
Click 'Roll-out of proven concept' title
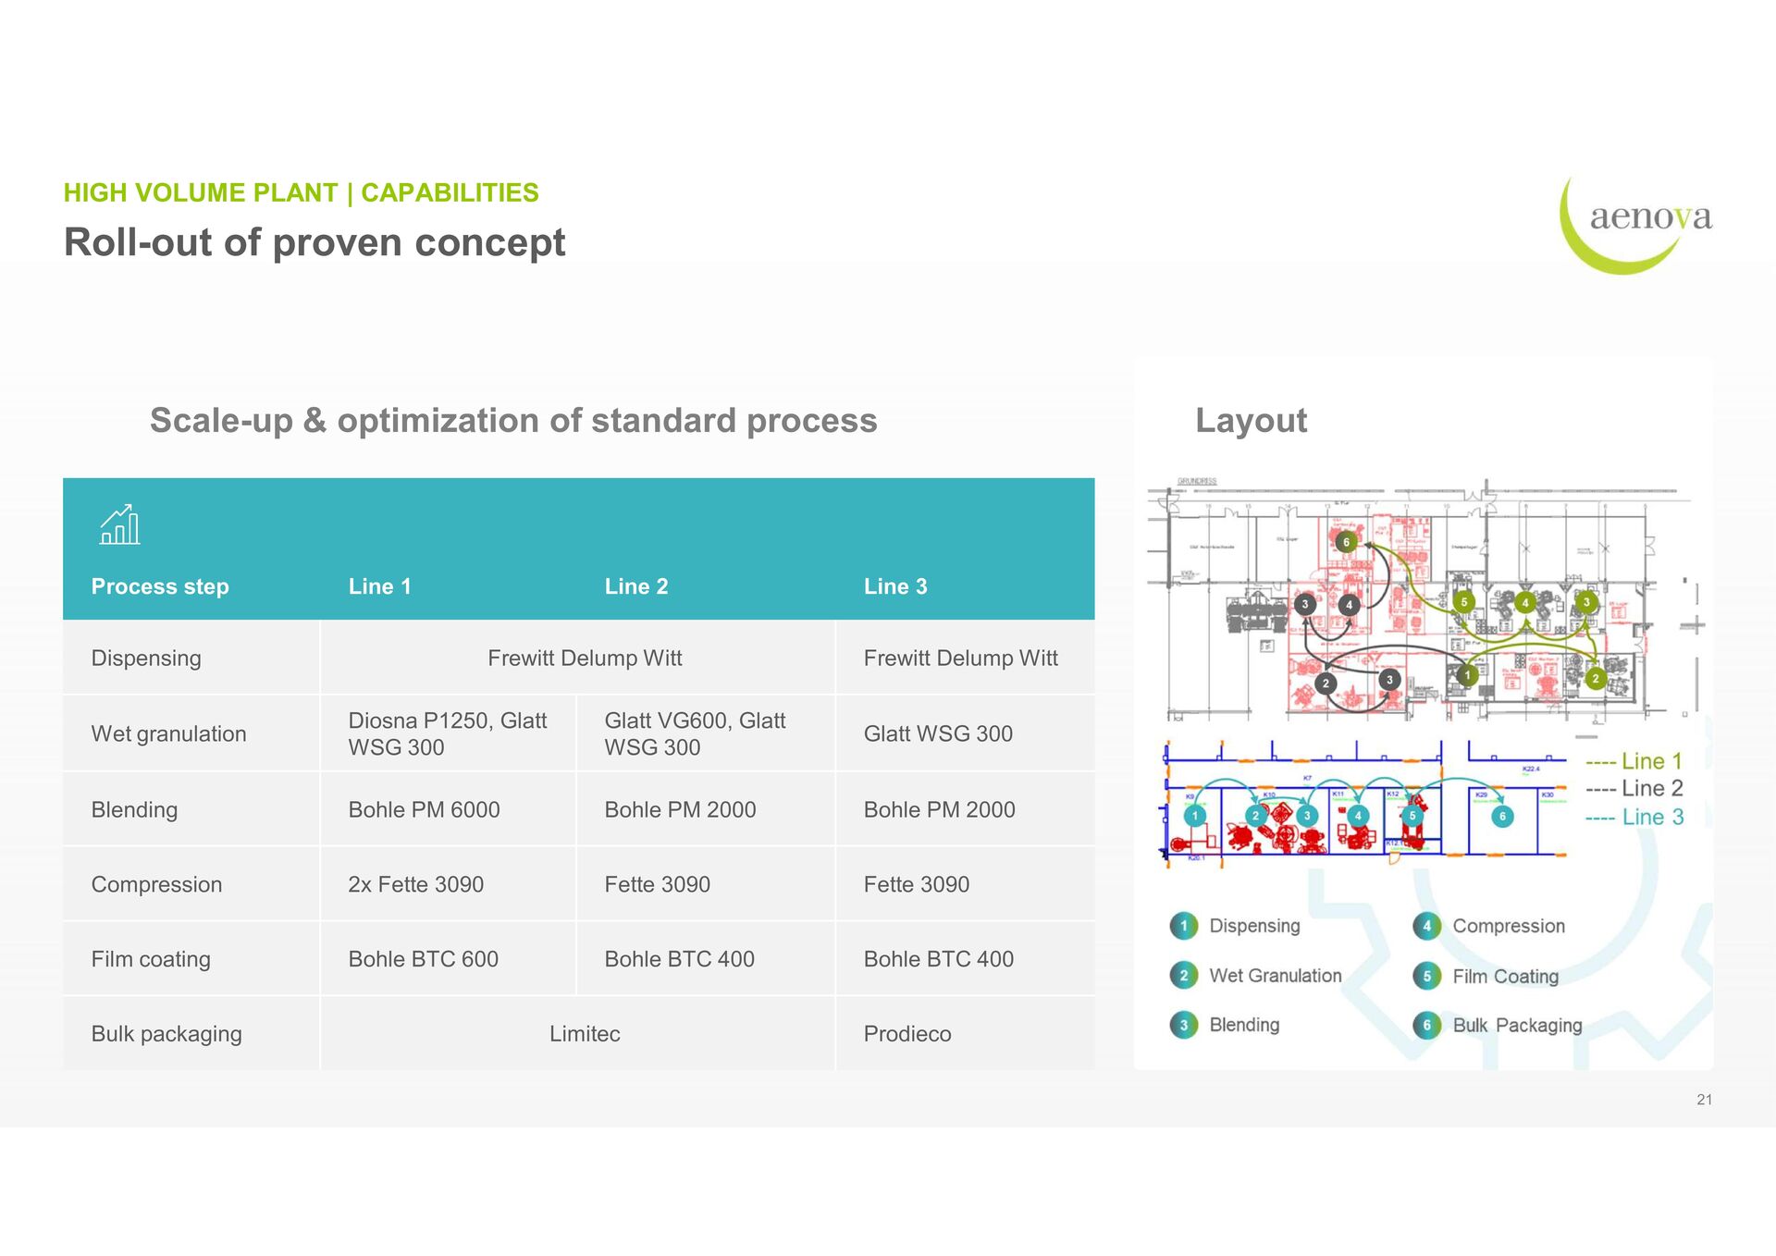point(314,243)
